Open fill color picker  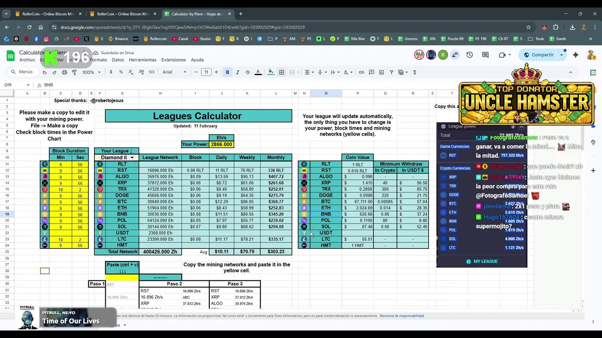[271, 72]
